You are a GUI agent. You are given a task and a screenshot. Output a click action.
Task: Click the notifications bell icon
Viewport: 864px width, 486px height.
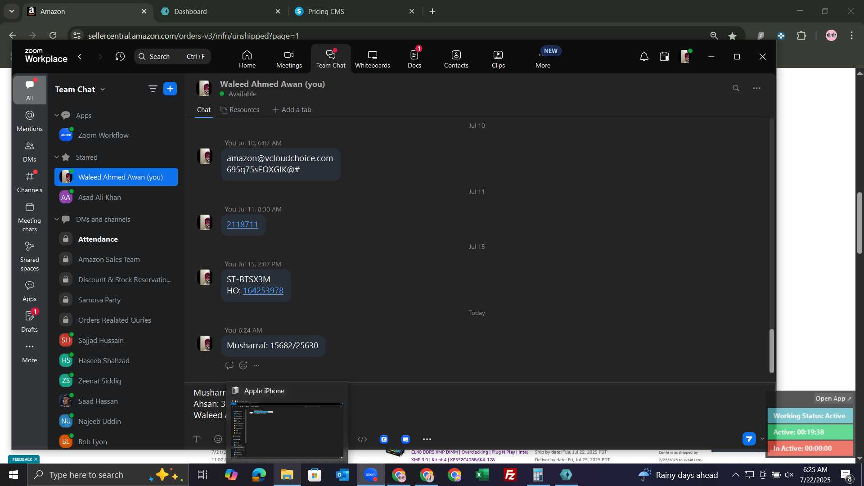coord(644,57)
